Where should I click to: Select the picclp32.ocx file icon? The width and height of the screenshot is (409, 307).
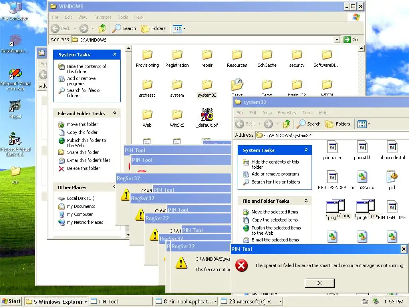362,177
